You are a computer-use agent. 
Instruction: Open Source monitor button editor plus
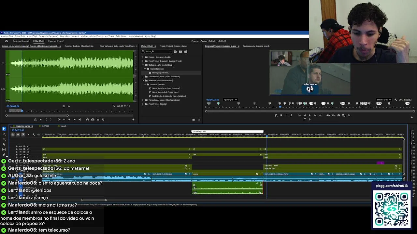133,120
